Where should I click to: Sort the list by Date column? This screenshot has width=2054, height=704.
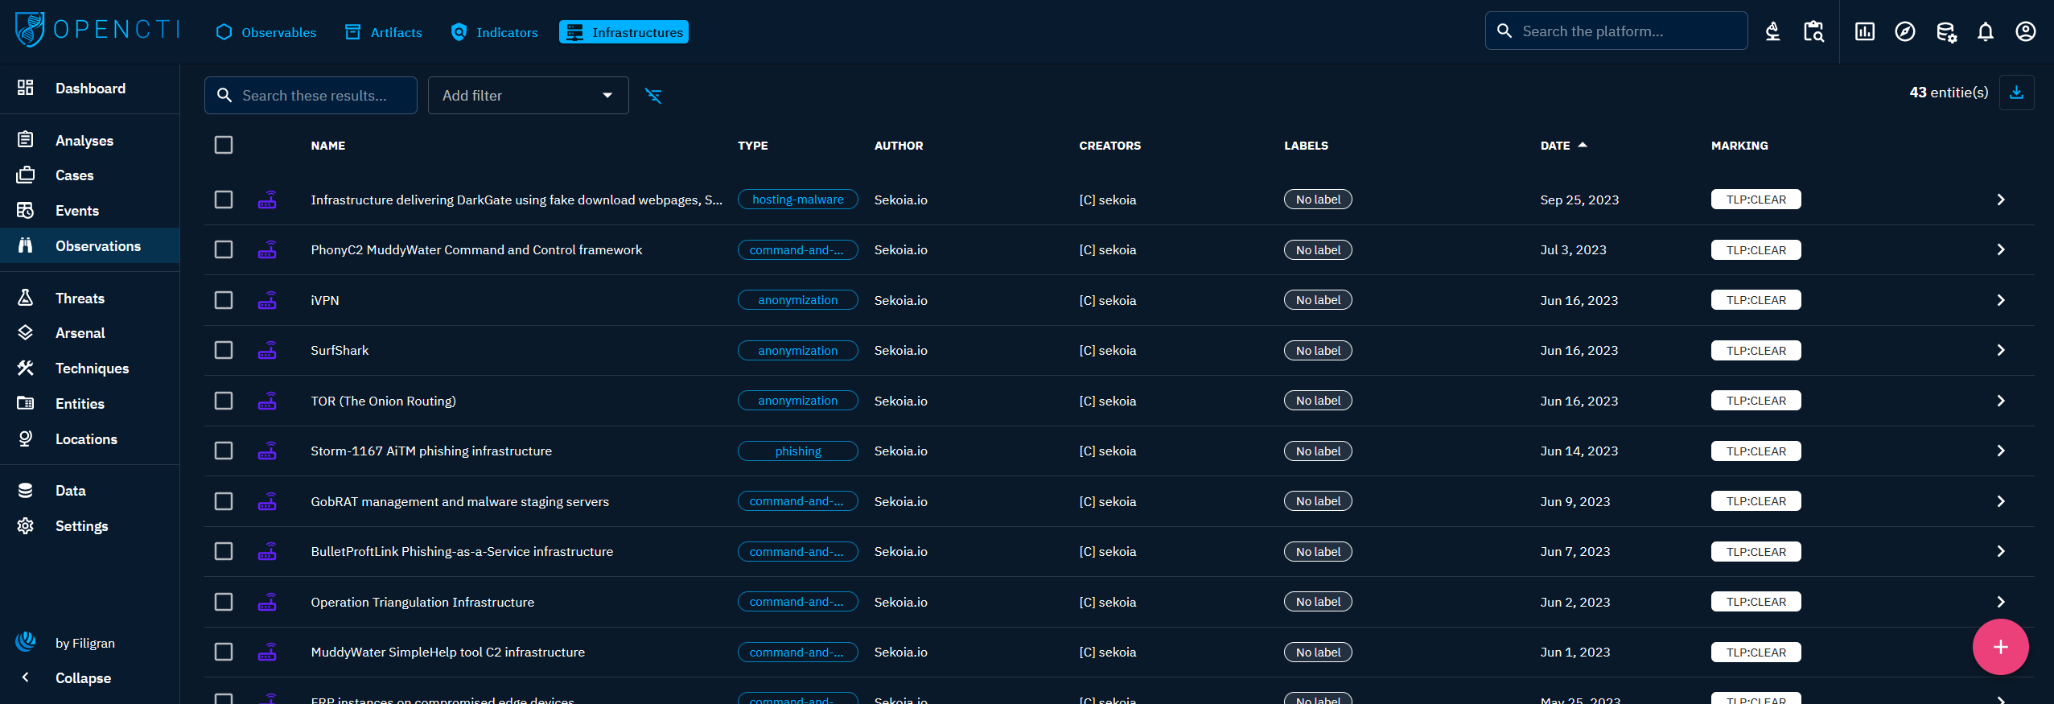[1554, 146]
